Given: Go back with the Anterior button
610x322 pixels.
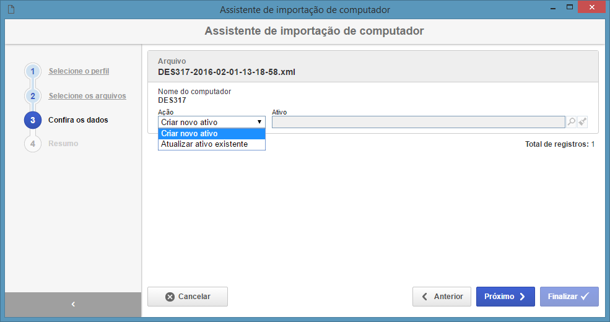Looking at the screenshot, I should pos(442,297).
